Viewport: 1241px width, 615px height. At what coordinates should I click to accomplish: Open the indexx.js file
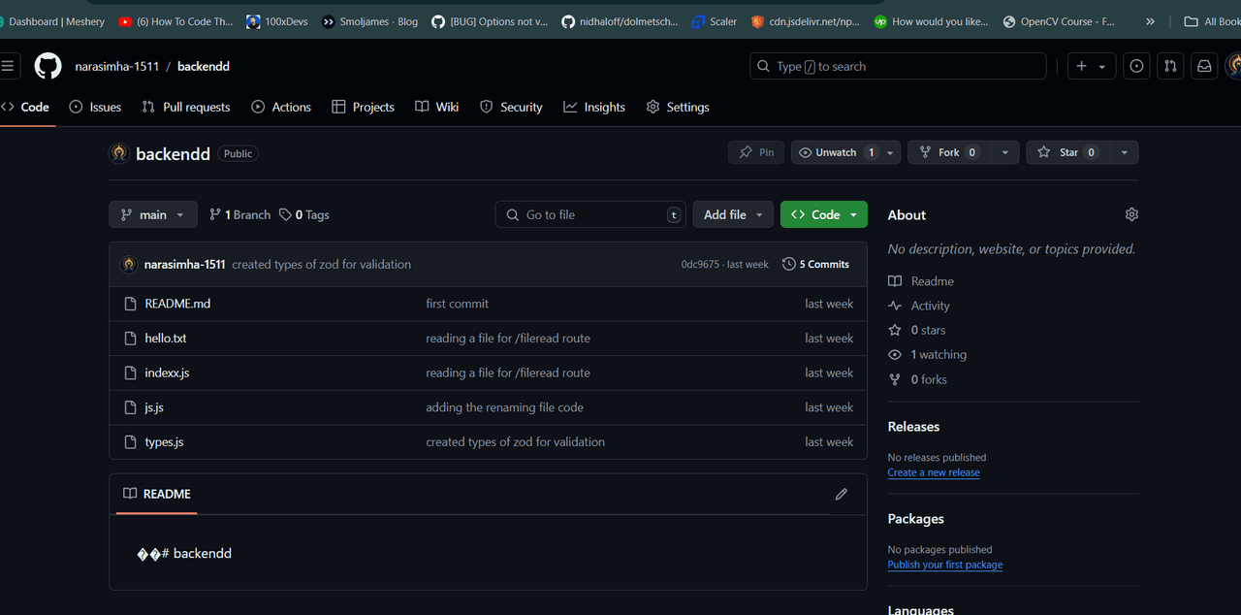coord(167,372)
